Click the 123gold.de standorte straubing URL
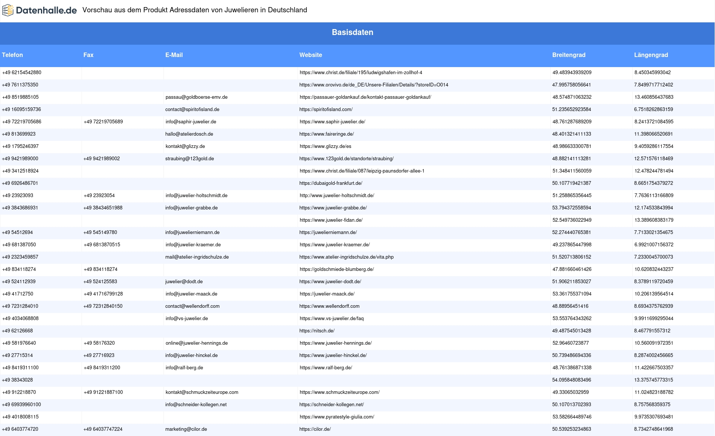The height and width of the screenshot is (436, 715). pos(346,159)
